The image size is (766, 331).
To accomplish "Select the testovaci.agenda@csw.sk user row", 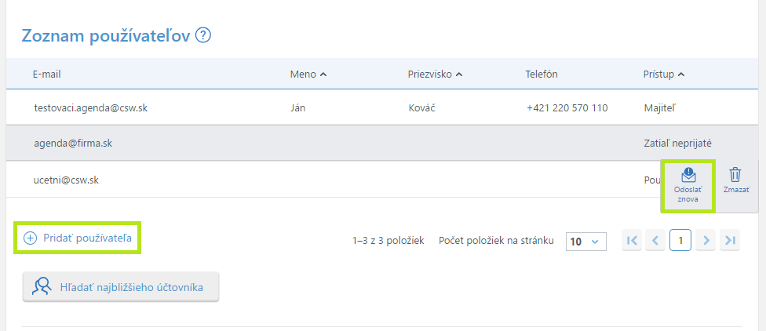I will coord(90,107).
